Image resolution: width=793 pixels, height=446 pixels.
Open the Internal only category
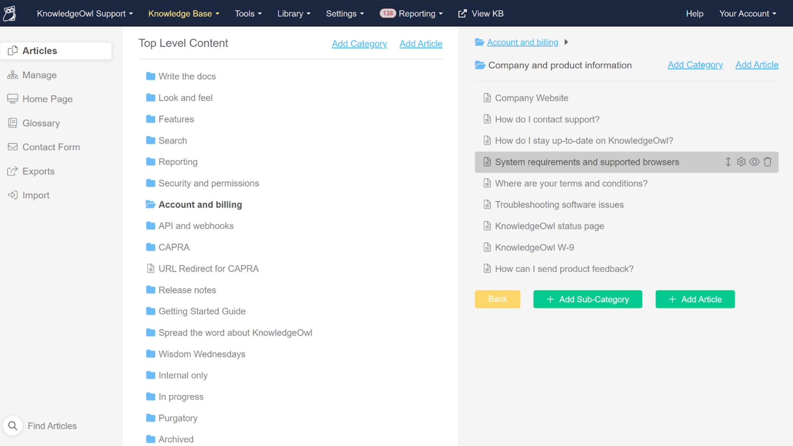(x=183, y=375)
